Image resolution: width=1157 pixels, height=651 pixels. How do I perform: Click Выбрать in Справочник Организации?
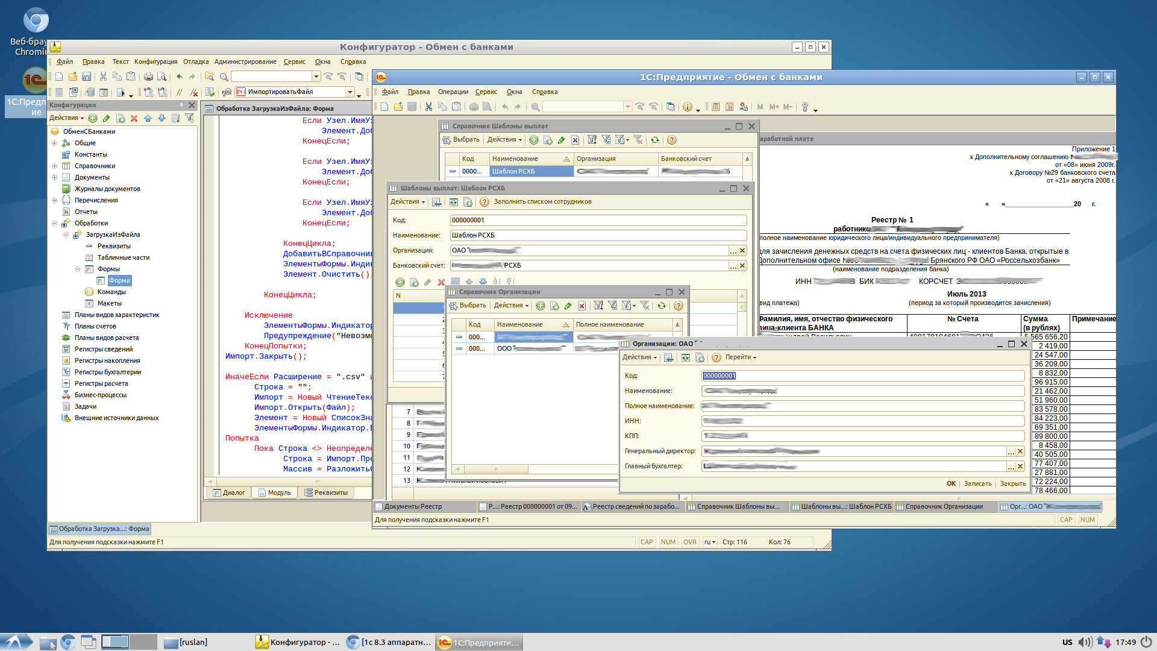[x=468, y=306]
